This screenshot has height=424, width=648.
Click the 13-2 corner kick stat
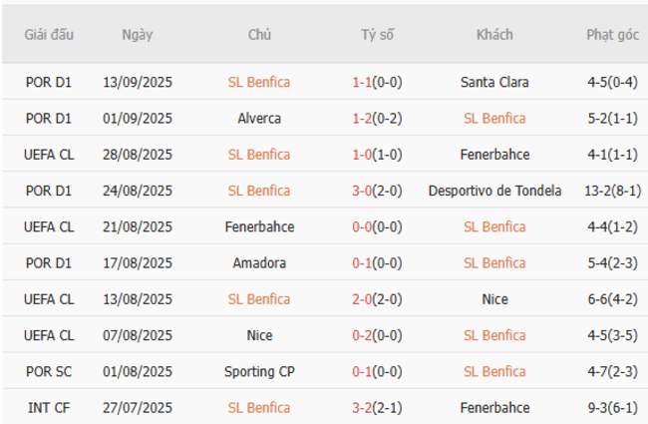(600, 191)
